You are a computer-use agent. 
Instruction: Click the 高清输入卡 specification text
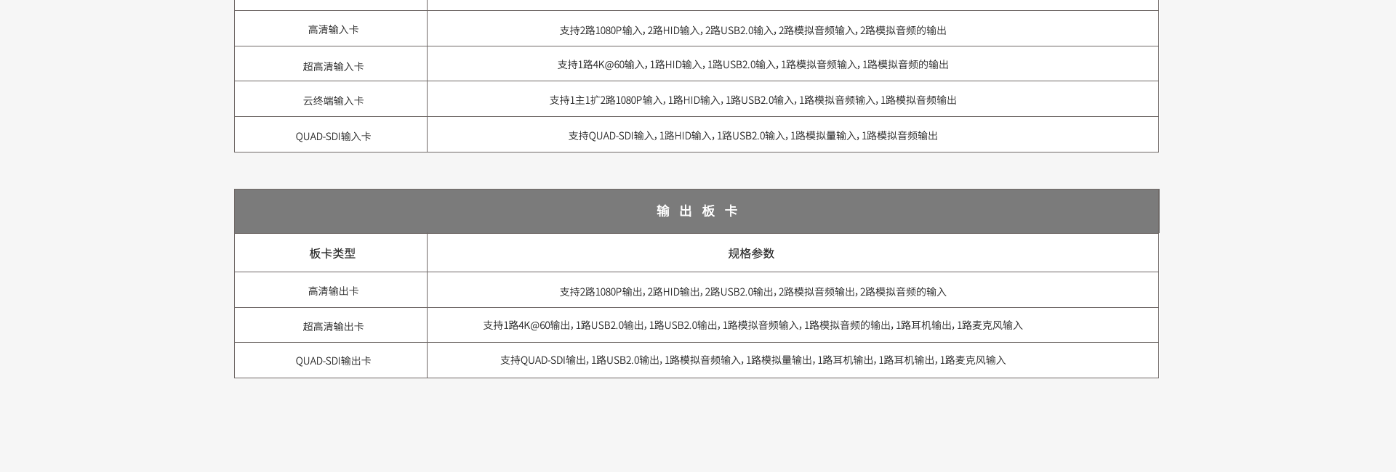click(x=753, y=30)
